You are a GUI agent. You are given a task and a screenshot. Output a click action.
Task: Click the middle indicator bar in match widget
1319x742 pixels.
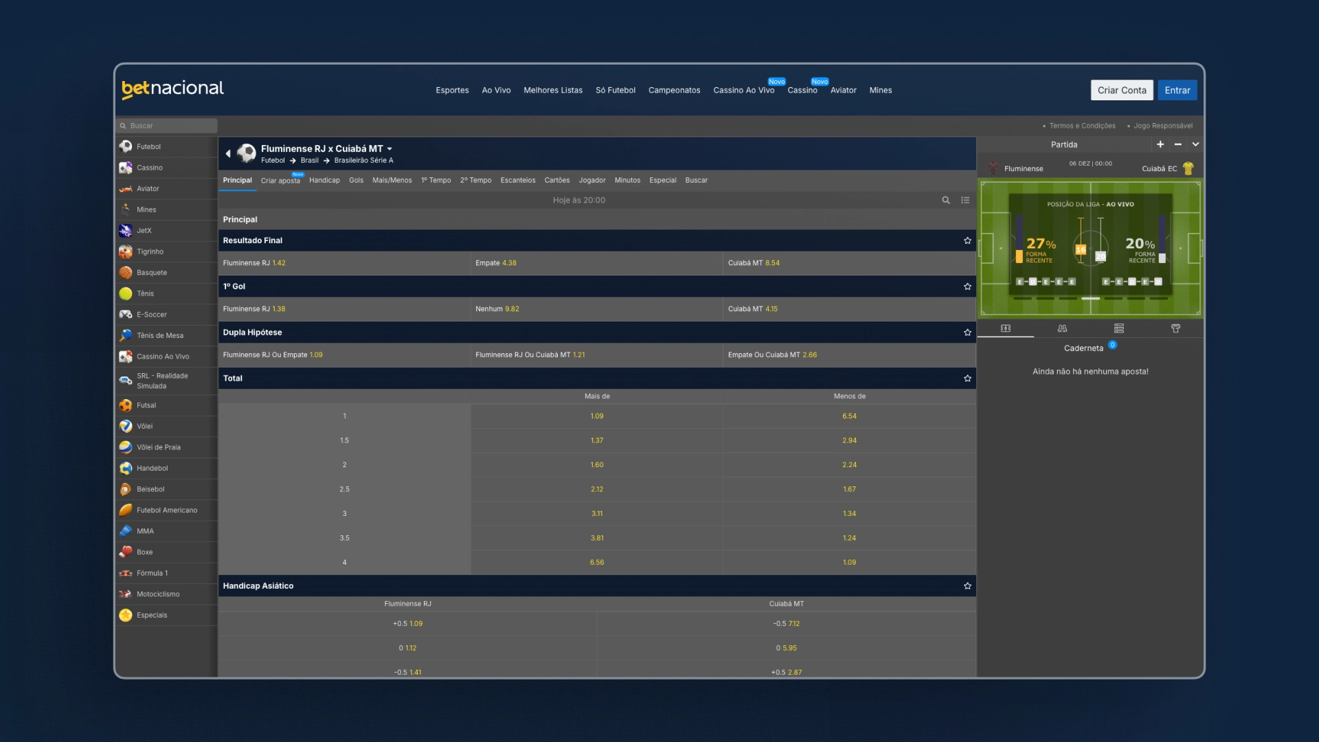(x=1090, y=299)
